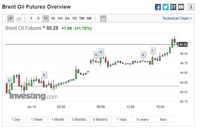Select the 30-minute interval
Screen dimensions: 200x130
click(53, 18)
